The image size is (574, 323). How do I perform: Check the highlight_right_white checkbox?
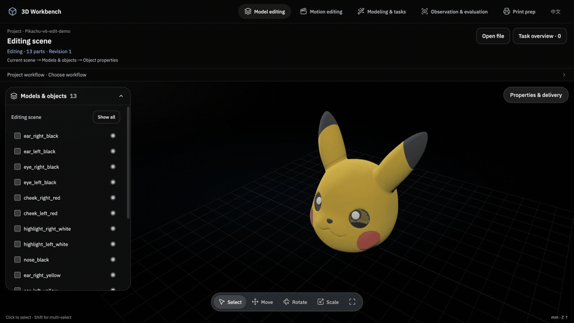coord(17,228)
